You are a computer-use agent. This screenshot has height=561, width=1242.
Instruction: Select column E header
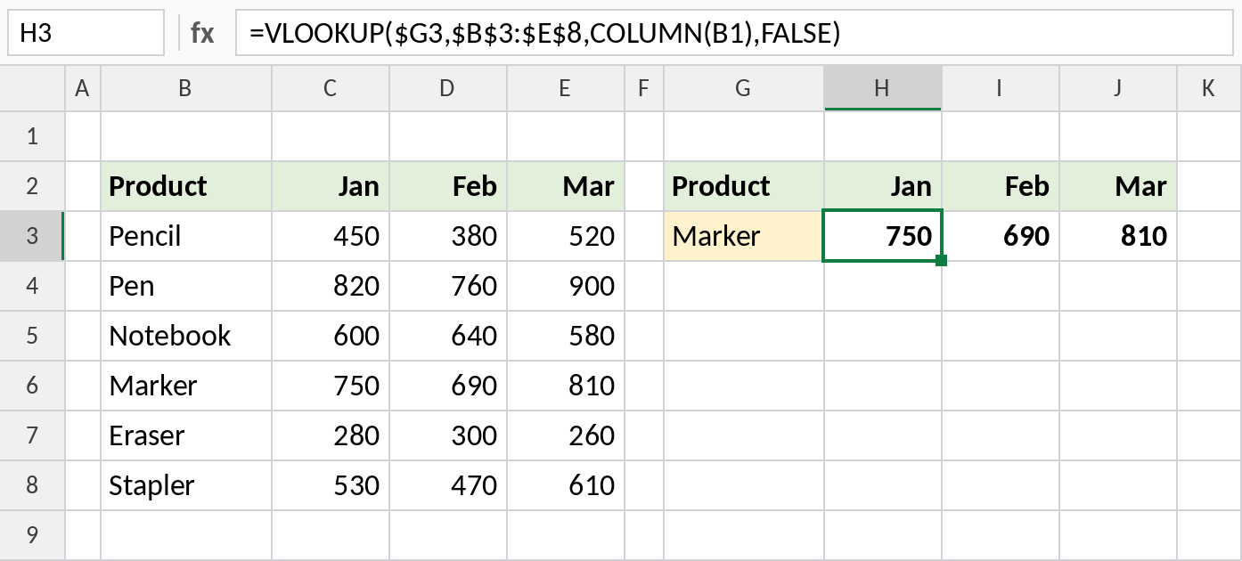pyautogui.click(x=566, y=88)
